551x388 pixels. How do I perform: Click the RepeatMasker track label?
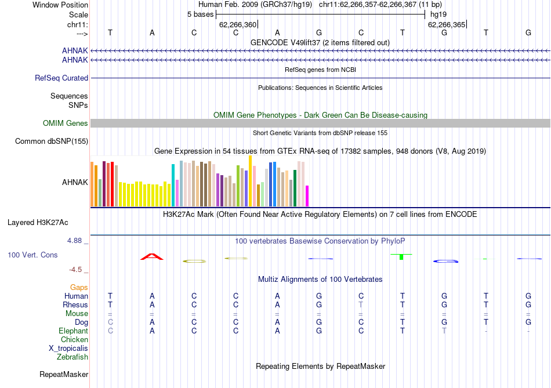coord(64,375)
